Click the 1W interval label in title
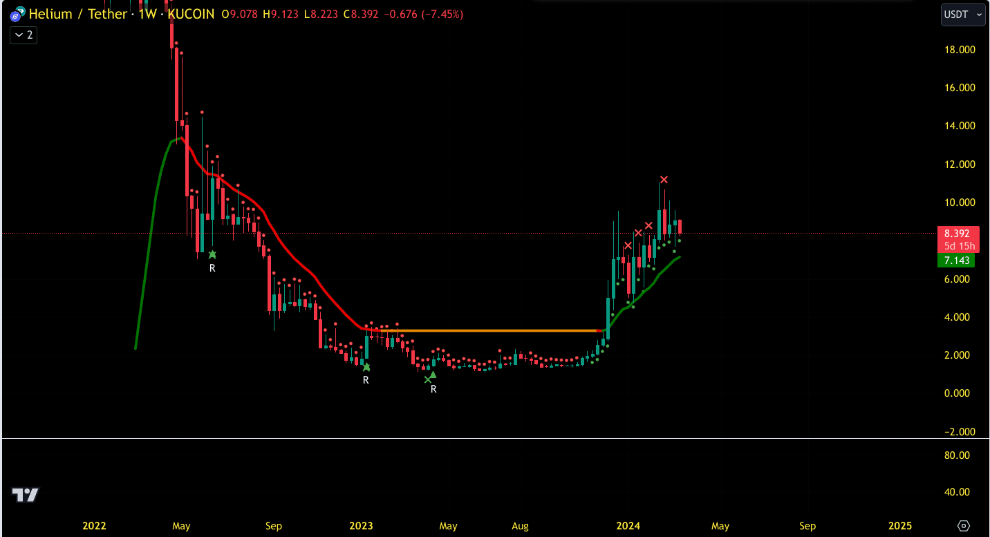 (147, 14)
